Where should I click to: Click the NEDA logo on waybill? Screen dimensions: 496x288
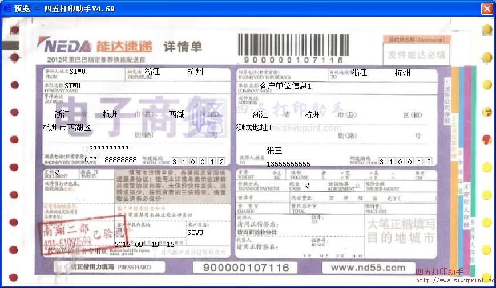(64, 46)
